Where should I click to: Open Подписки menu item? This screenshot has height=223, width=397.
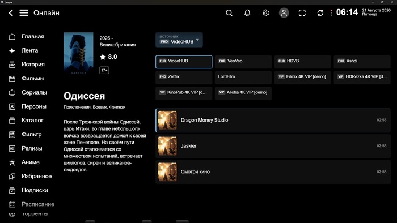pyautogui.click(x=35, y=190)
